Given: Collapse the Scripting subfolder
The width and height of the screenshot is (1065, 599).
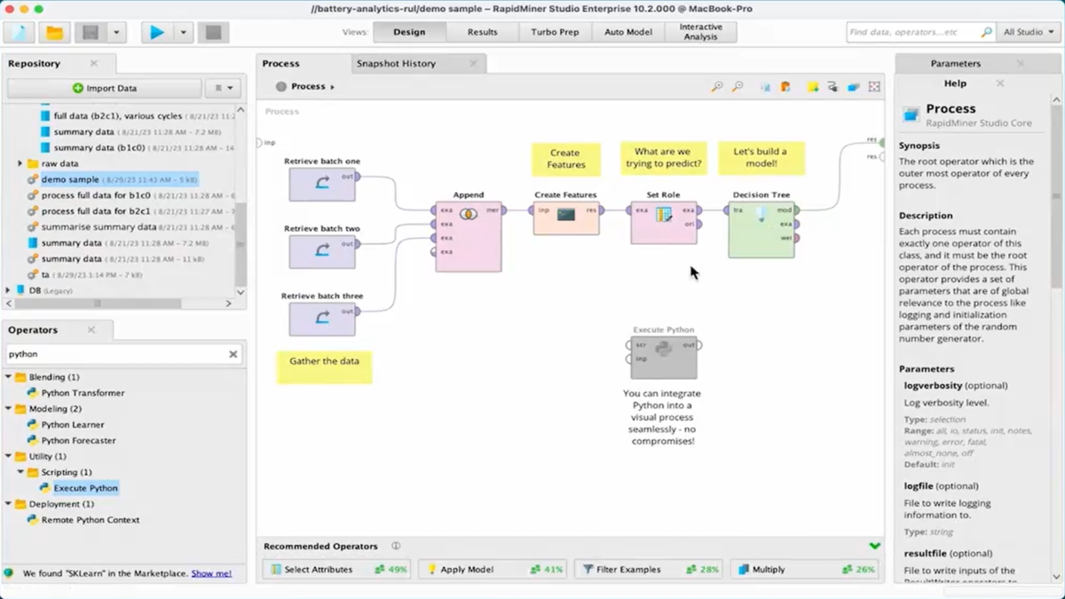Looking at the screenshot, I should click(20, 472).
